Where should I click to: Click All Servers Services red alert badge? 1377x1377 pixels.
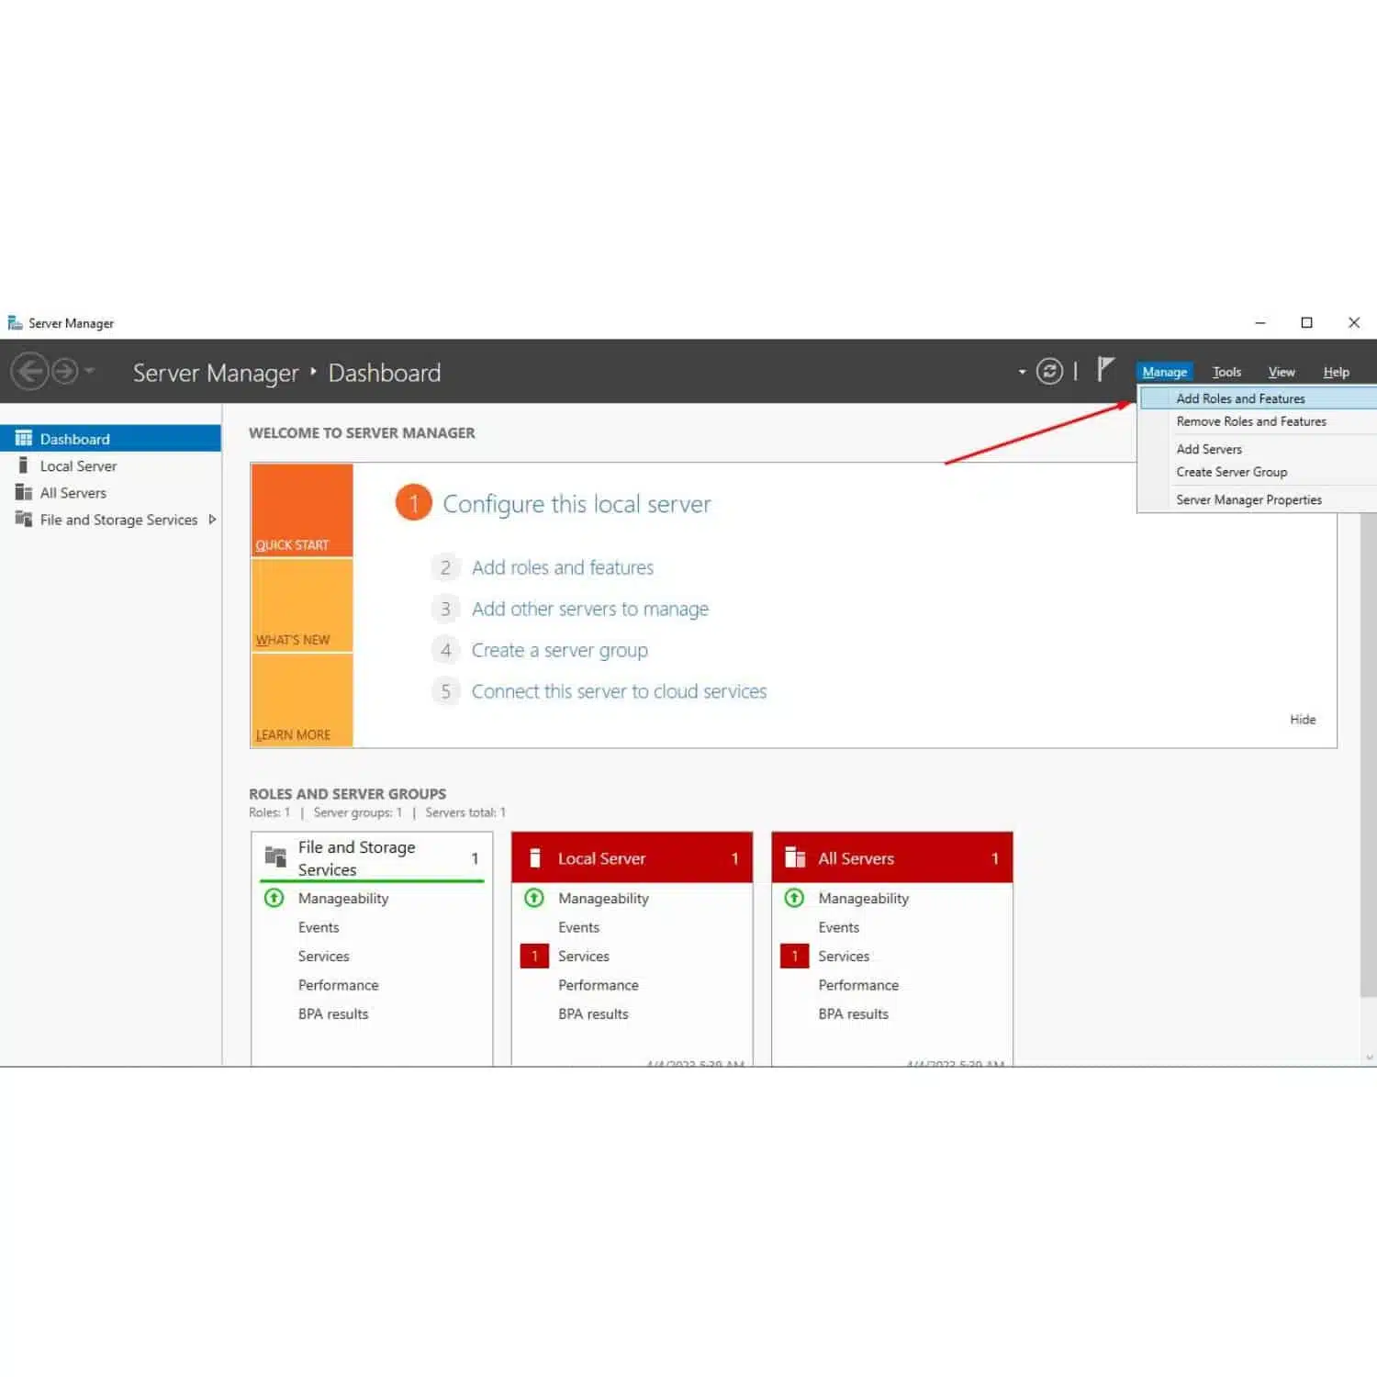click(x=795, y=956)
